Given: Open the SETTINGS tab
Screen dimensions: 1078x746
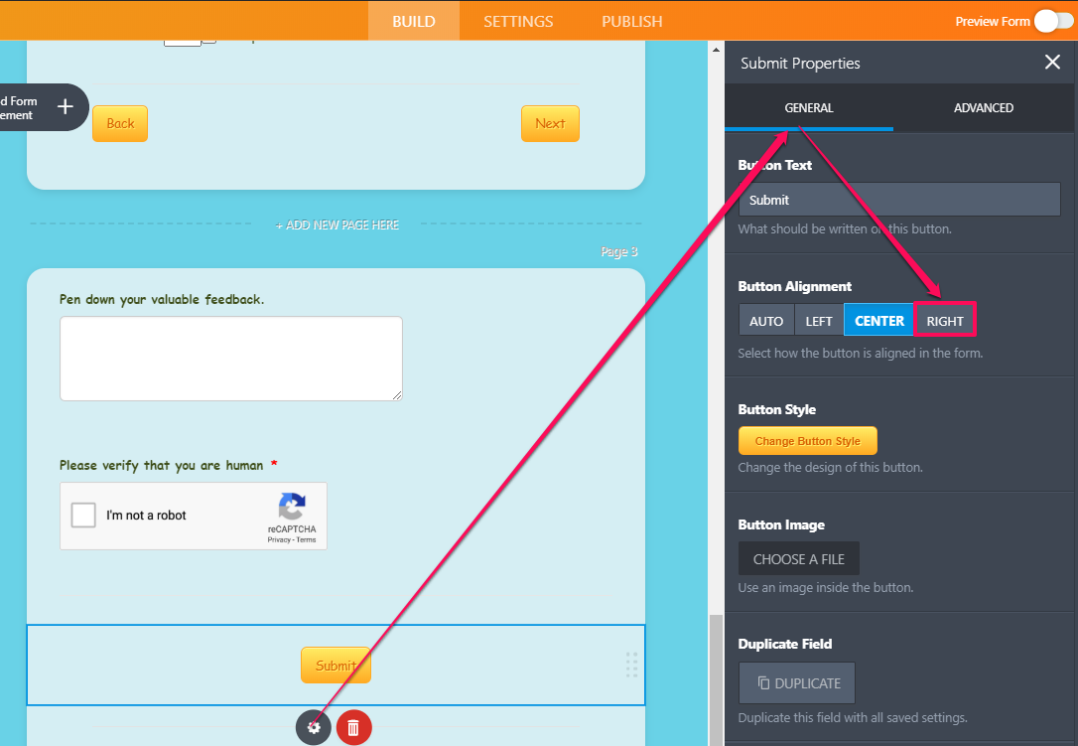Looking at the screenshot, I should (x=518, y=21).
